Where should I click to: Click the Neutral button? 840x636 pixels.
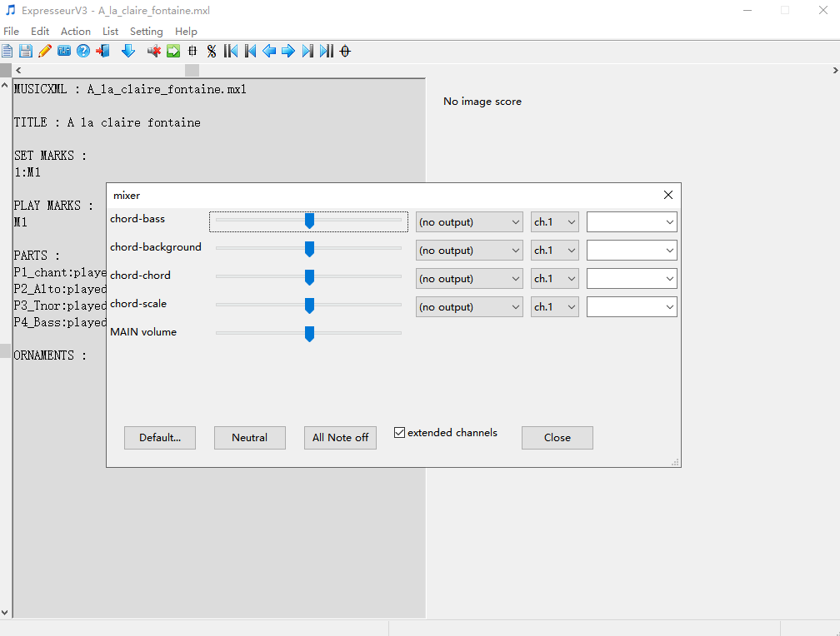tap(250, 438)
